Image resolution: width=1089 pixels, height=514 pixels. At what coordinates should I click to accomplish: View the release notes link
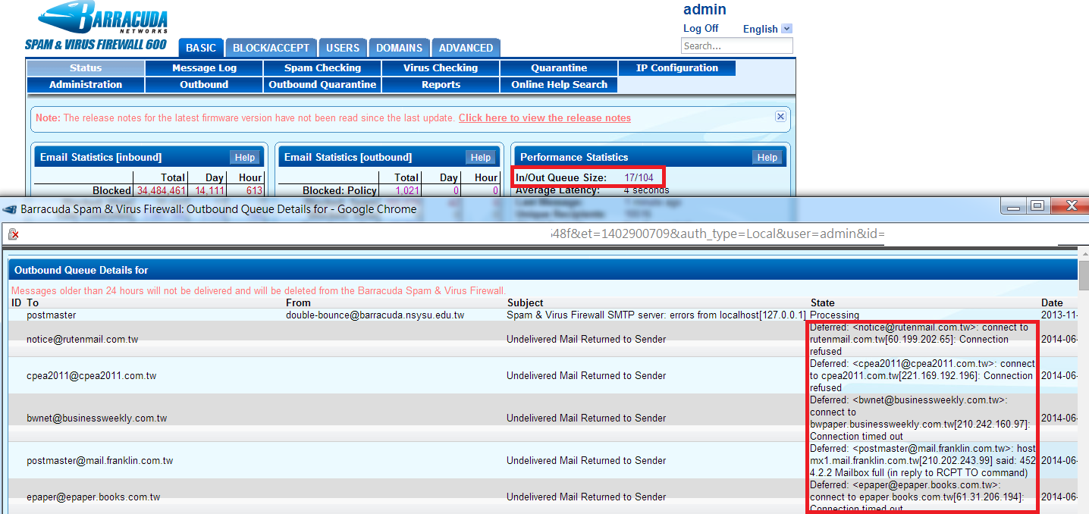click(x=544, y=118)
